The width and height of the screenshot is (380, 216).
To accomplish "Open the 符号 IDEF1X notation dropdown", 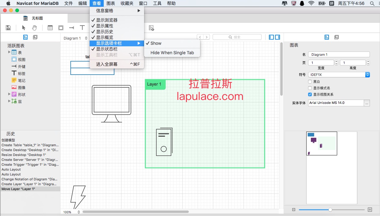I will pos(339,75).
